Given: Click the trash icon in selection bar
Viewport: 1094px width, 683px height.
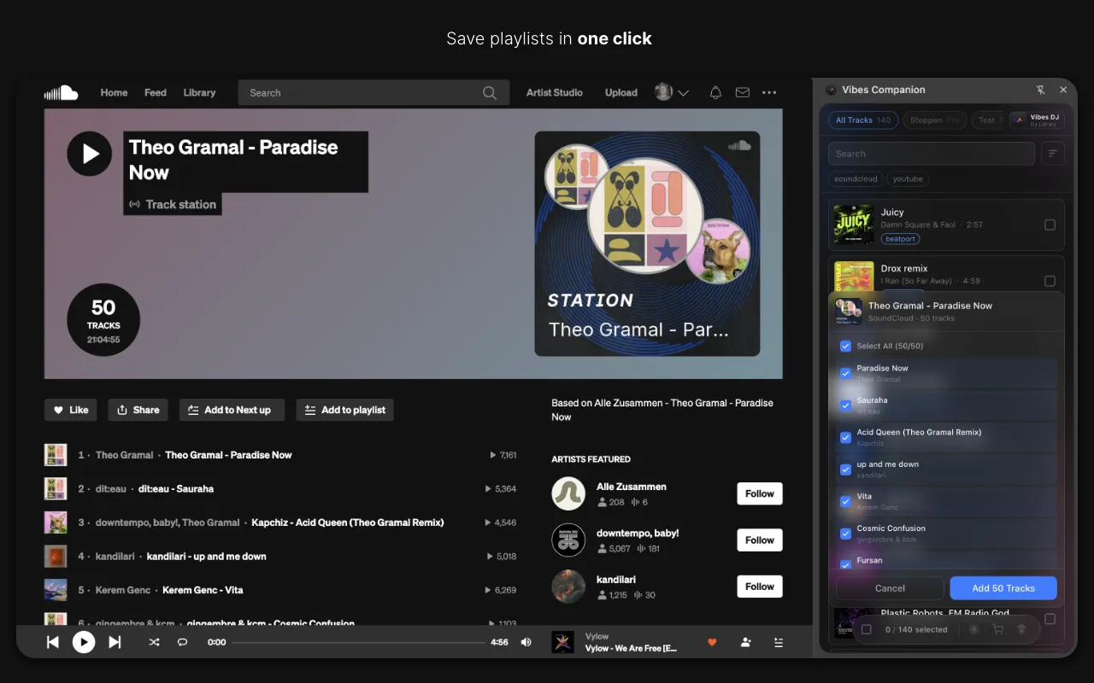Looking at the screenshot, I should pyautogui.click(x=1021, y=629).
